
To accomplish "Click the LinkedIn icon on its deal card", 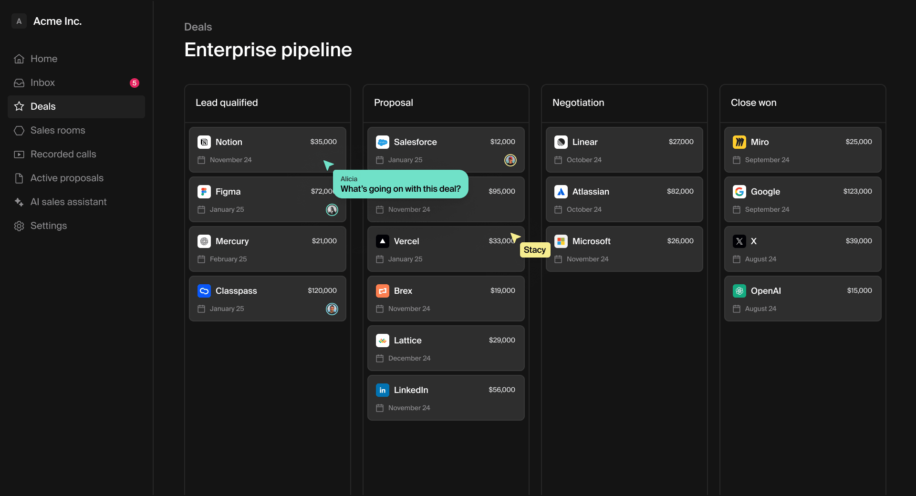I will click(x=383, y=390).
